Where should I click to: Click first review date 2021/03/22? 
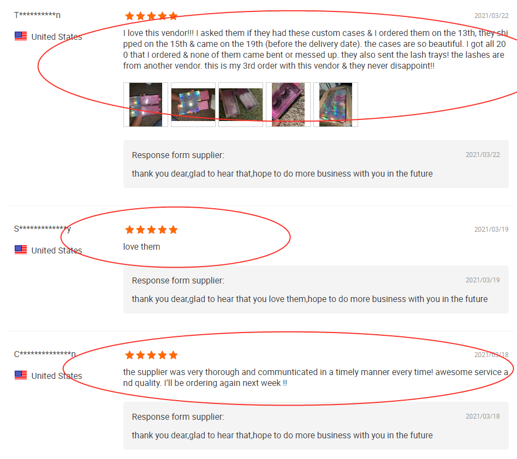pyautogui.click(x=491, y=15)
